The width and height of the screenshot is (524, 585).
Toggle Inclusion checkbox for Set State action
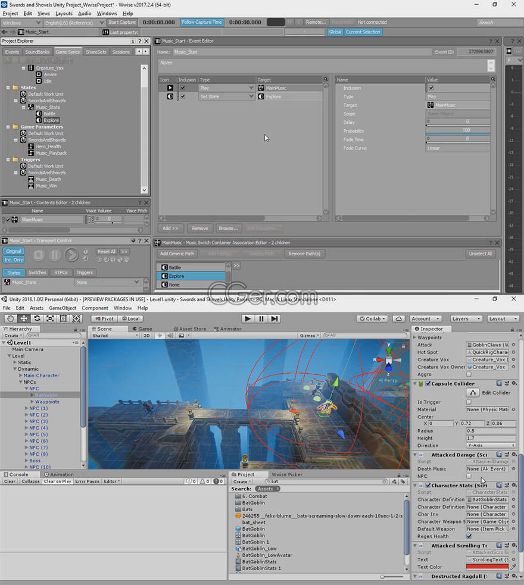tap(182, 96)
